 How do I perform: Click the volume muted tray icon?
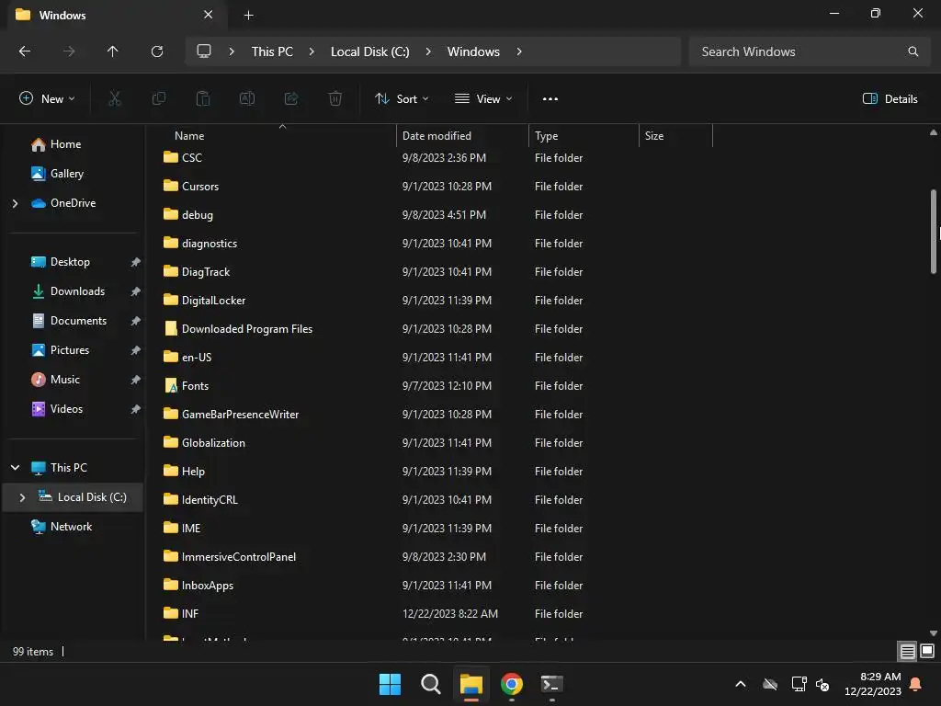[822, 684]
